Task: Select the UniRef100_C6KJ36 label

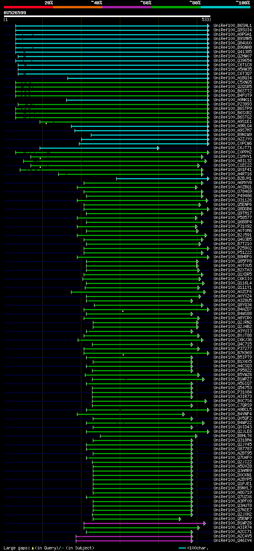Action: tap(233, 340)
